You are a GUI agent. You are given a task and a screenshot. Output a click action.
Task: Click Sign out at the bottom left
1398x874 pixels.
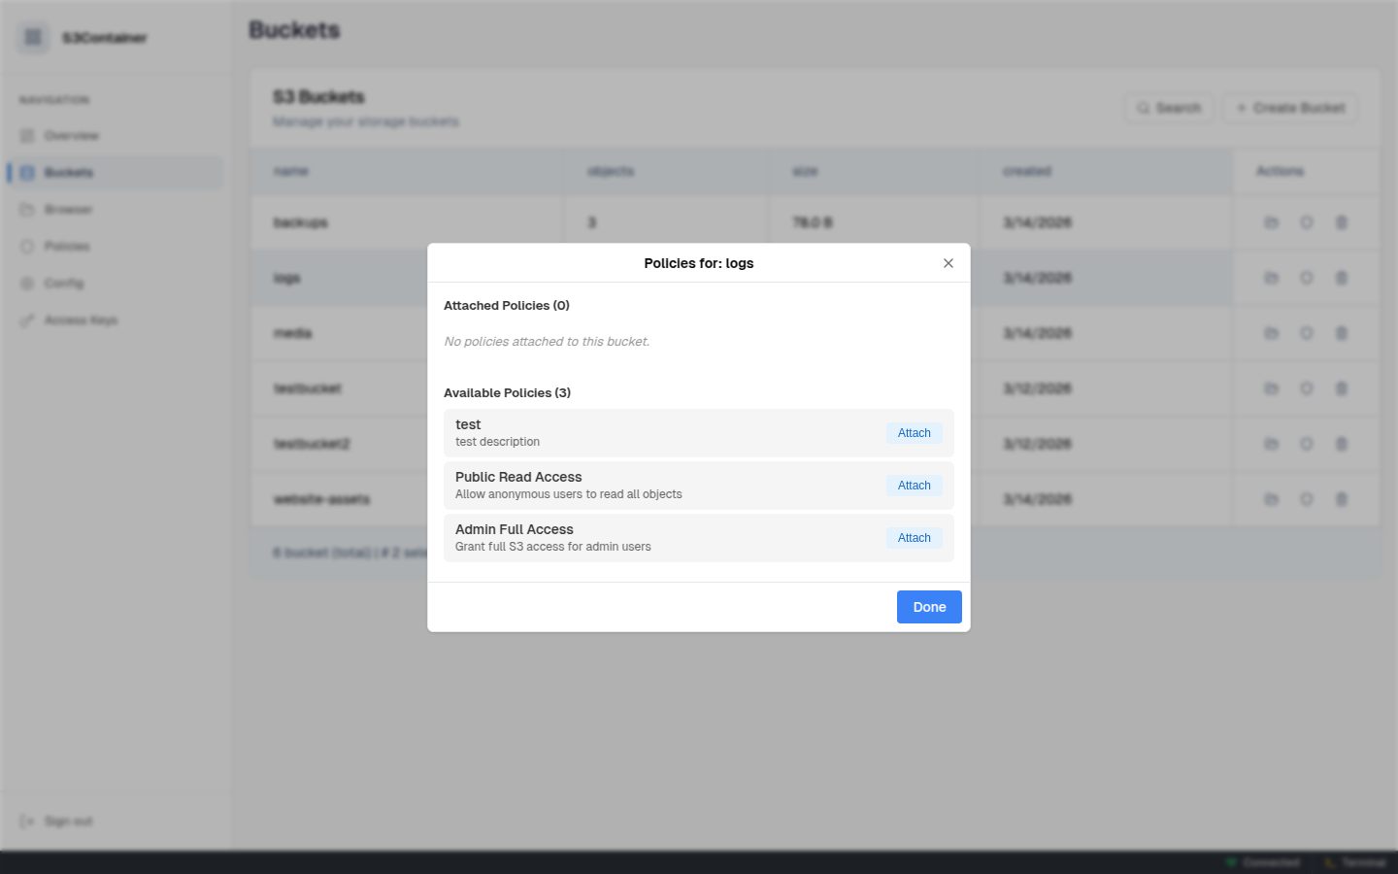[58, 821]
